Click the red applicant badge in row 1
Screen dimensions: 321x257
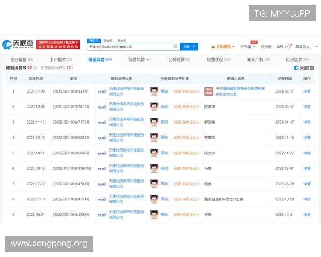click(x=209, y=92)
